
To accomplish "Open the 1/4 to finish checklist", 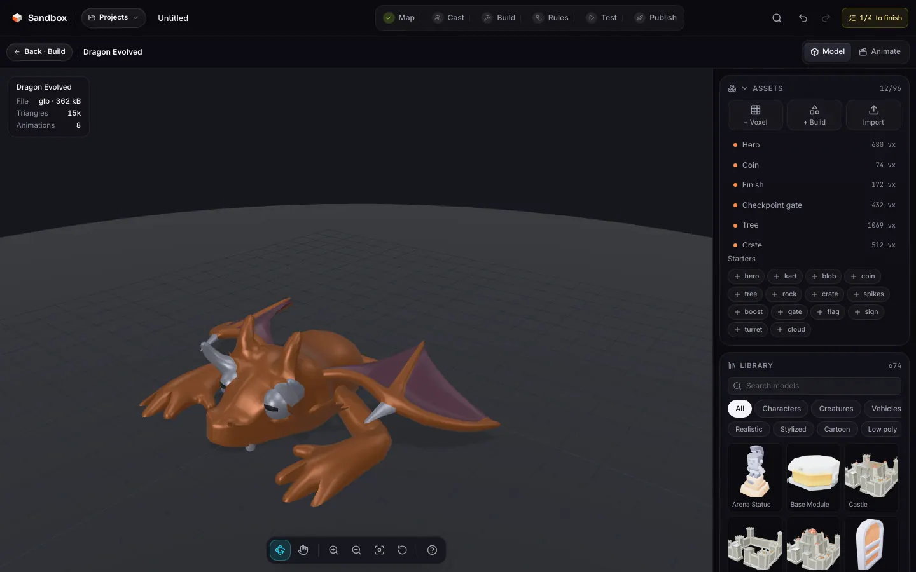I will [x=875, y=18].
